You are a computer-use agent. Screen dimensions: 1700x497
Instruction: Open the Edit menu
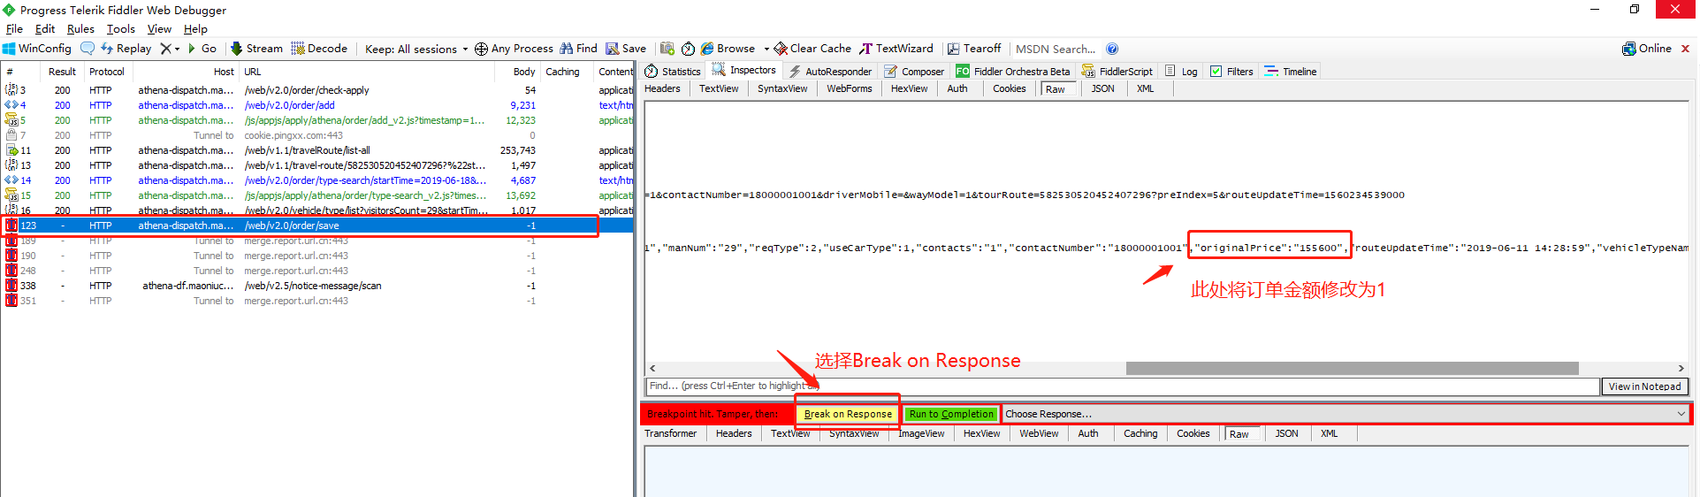tap(44, 29)
